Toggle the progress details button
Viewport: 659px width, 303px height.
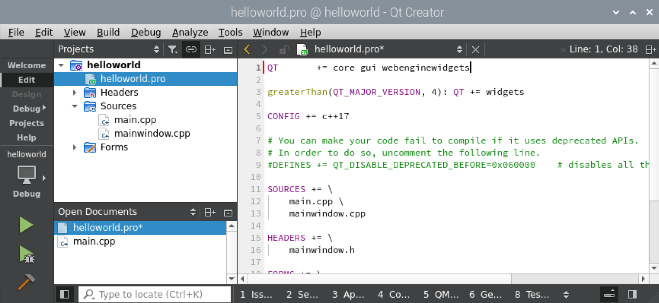coord(609,295)
